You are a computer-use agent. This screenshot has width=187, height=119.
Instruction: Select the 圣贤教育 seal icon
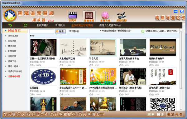tap(89, 17)
